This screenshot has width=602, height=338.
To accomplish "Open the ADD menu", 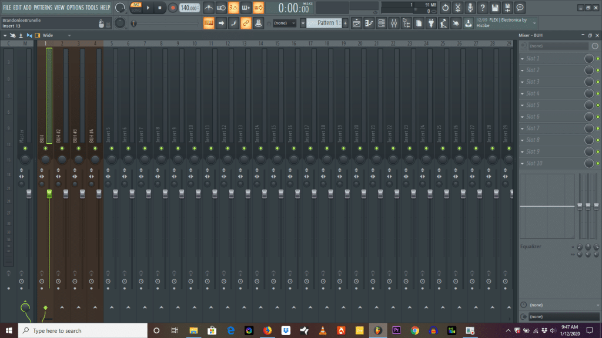I will coord(27,8).
